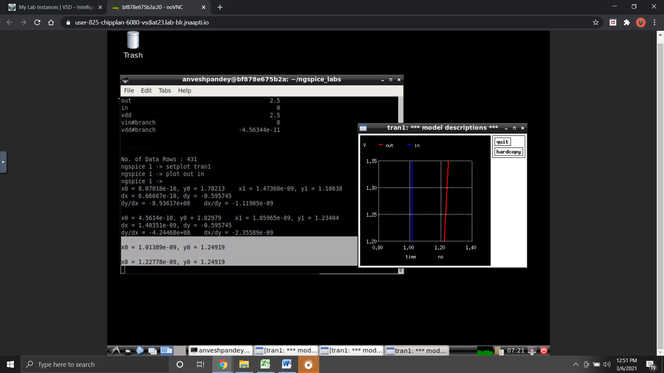Expand the noVNC control sidebar handle
The image size is (664, 373).
click(x=3, y=162)
